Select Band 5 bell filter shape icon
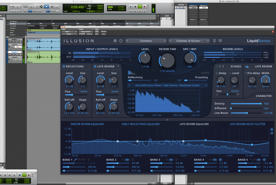This screenshot has height=185, width=276. click(259, 160)
